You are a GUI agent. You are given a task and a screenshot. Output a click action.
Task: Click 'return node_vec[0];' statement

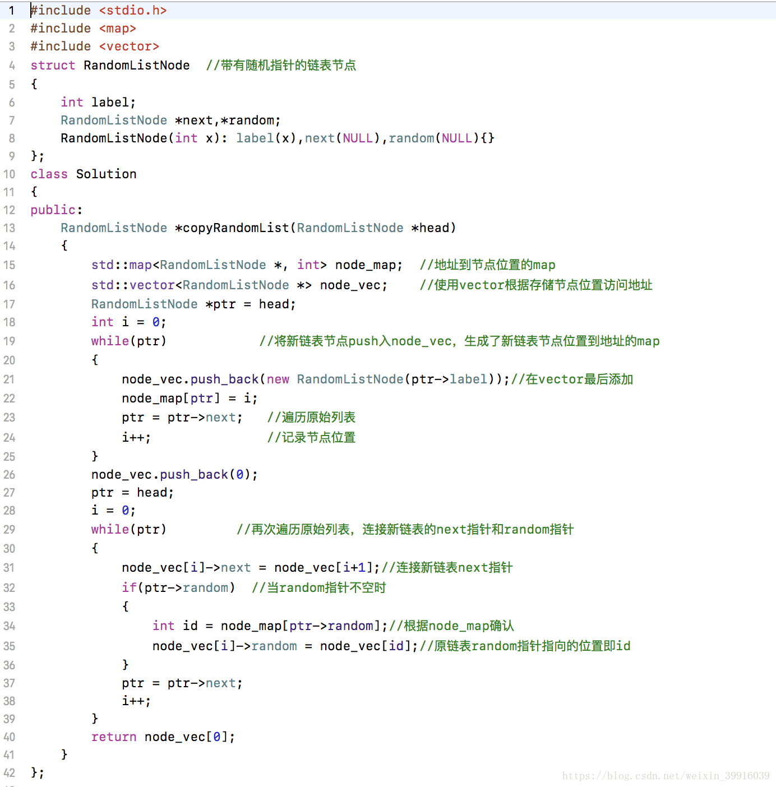163,737
